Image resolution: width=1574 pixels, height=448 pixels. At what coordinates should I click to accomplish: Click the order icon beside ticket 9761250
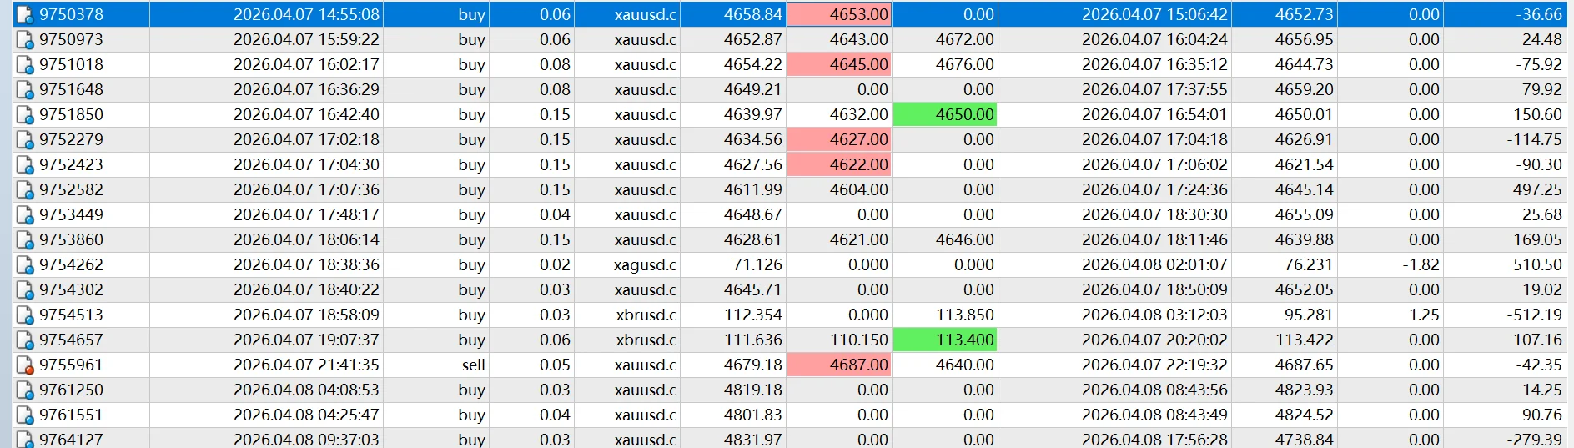pyautogui.click(x=26, y=390)
